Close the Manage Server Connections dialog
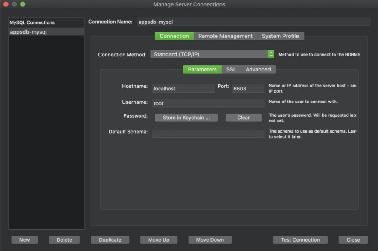Viewport: 378px width, 251px height. 353,240
